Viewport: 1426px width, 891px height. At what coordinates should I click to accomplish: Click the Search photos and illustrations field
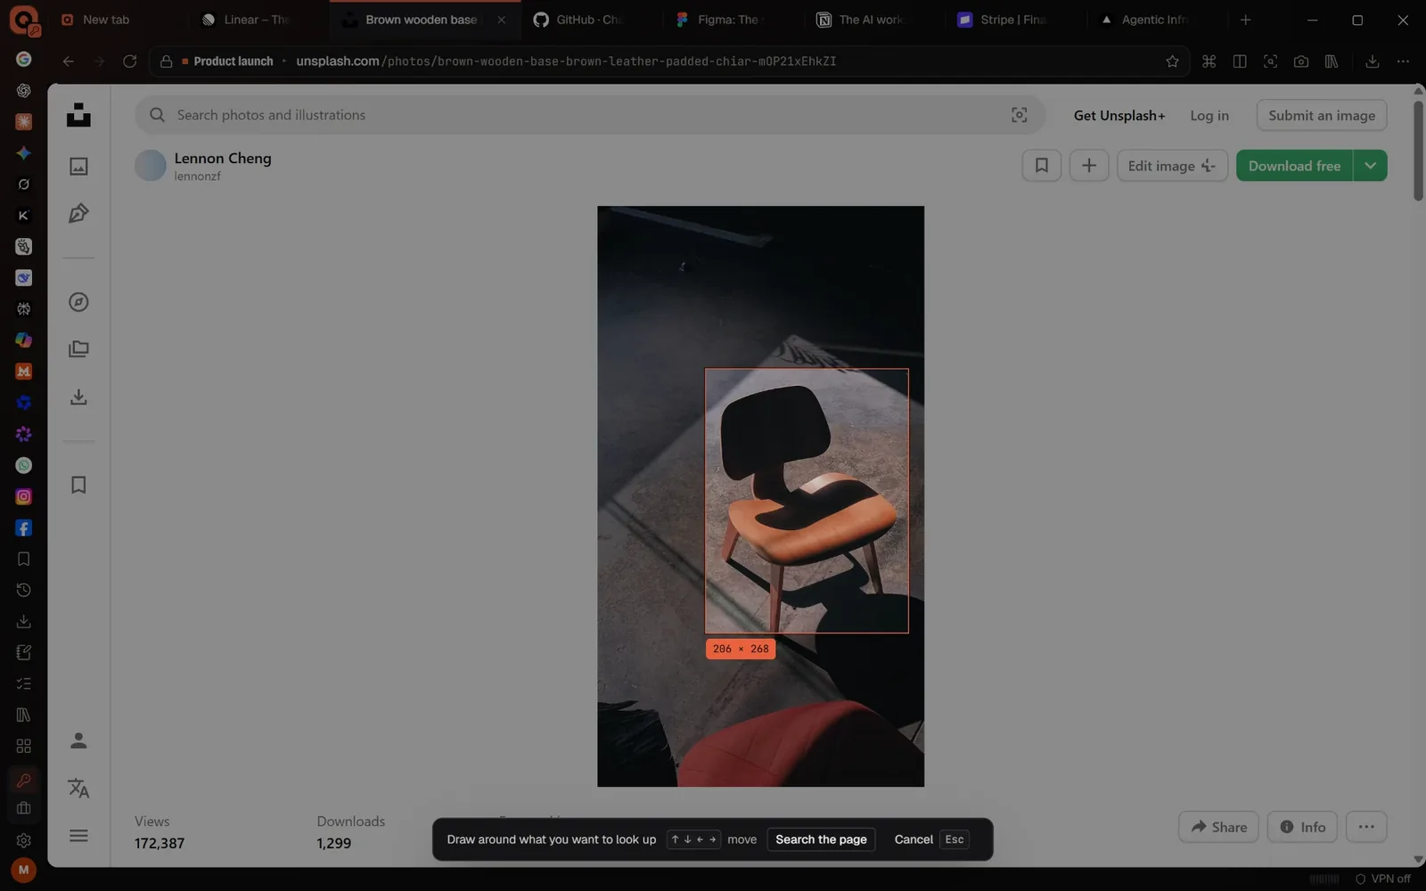tap(588, 115)
